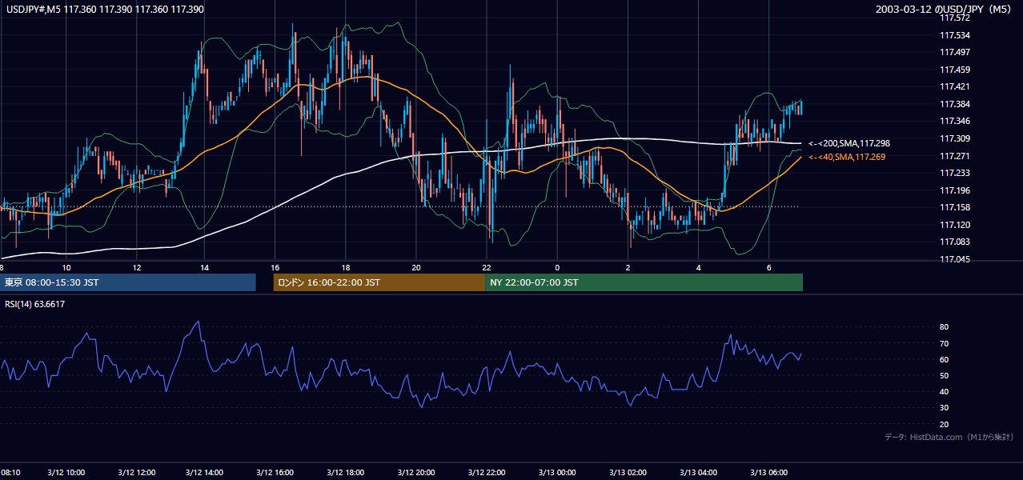The image size is (1023, 480).
Task: Click the 3/13 04:00 time label
Action: click(x=698, y=472)
